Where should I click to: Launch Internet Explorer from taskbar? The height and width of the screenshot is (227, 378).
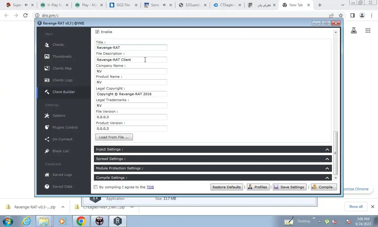pyautogui.click(x=27, y=221)
